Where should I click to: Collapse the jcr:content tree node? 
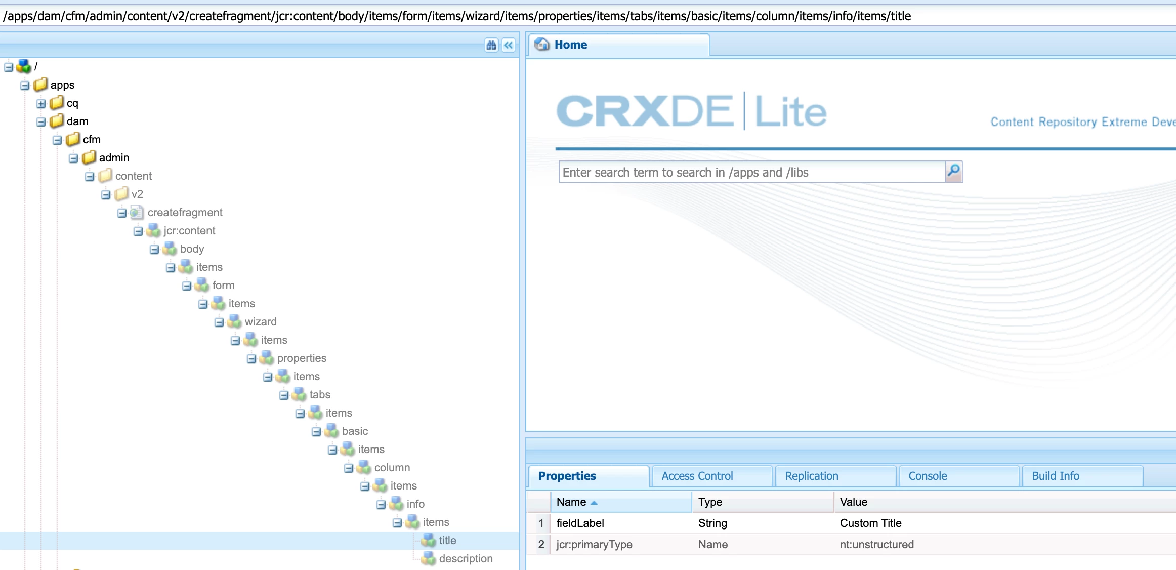coord(138,231)
